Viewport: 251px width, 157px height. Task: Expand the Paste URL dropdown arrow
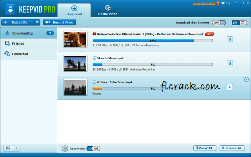(x=37, y=22)
